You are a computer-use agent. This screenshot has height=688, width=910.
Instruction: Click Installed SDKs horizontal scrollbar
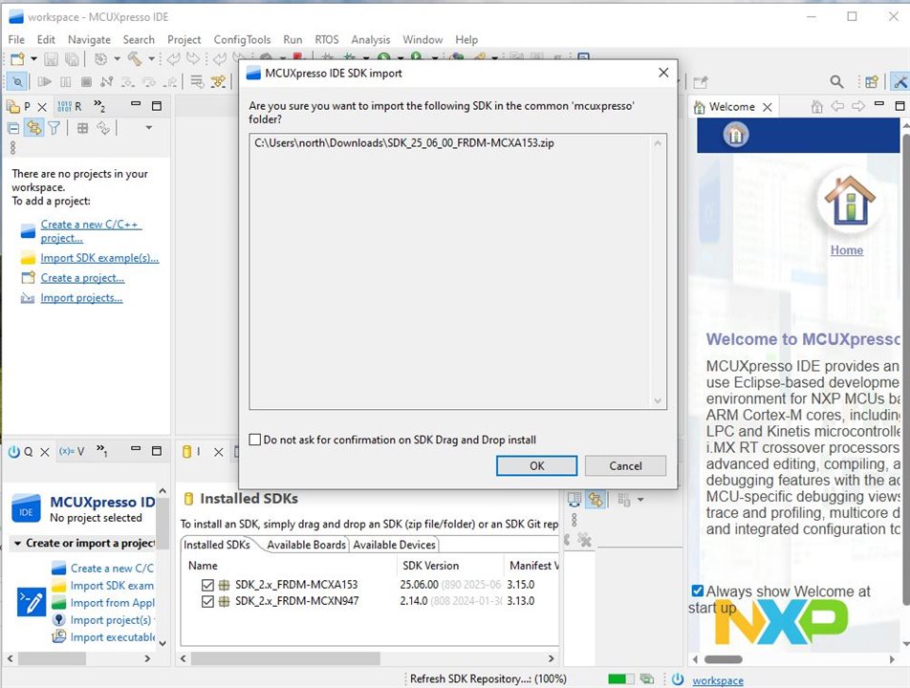point(286,658)
